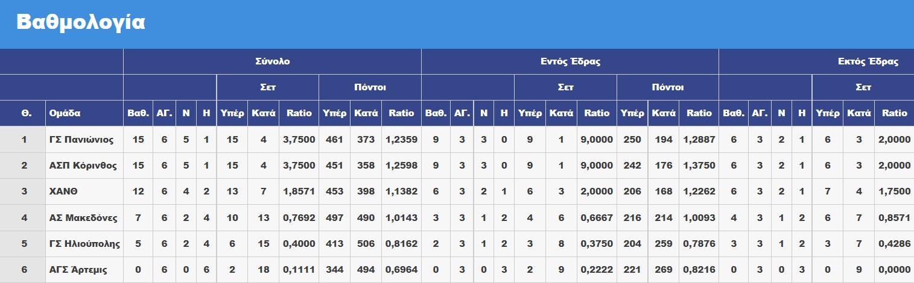Click points-for value 451
This screenshot has height=283, width=914.
pyautogui.click(x=334, y=166)
